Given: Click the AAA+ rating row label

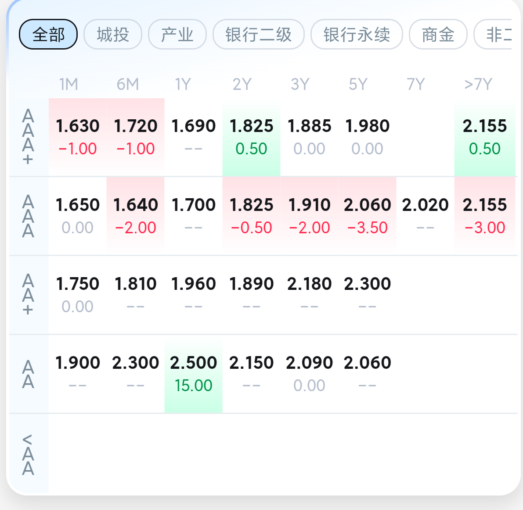Looking at the screenshot, I should pyautogui.click(x=28, y=137).
